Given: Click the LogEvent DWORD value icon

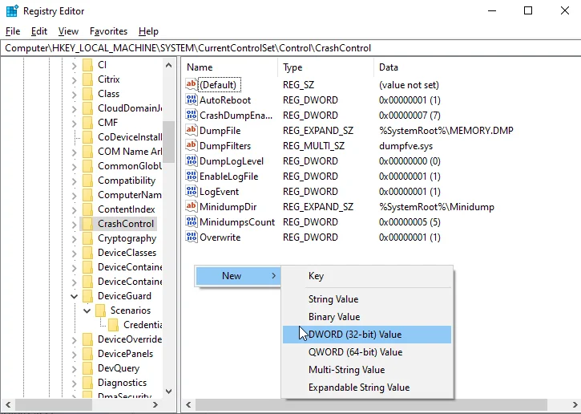Looking at the screenshot, I should 192,191.
